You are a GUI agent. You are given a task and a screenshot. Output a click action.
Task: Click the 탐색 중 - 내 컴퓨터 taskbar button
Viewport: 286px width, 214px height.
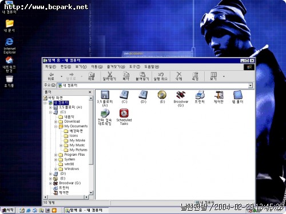click(x=86, y=210)
